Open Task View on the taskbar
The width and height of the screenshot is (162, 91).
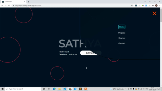coord(49,89)
